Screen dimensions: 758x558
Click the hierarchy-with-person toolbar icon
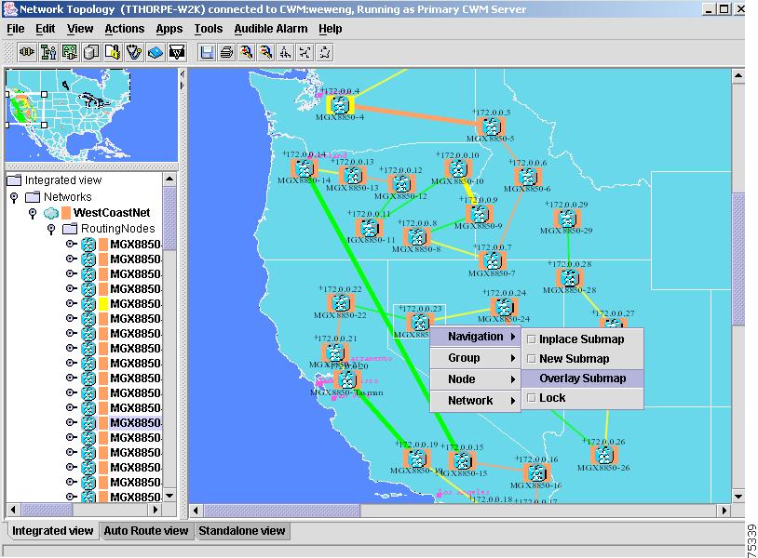[48, 52]
